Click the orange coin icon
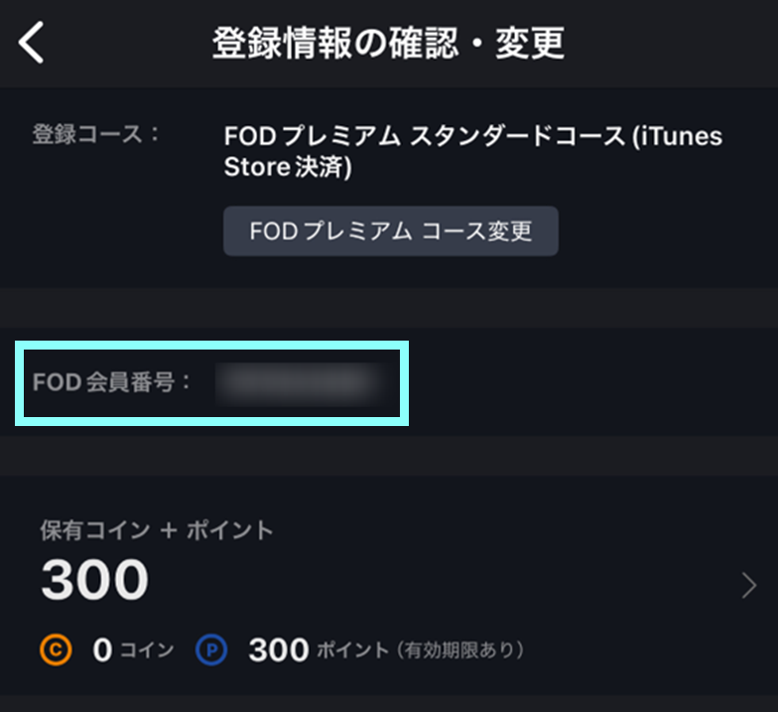 click(56, 650)
